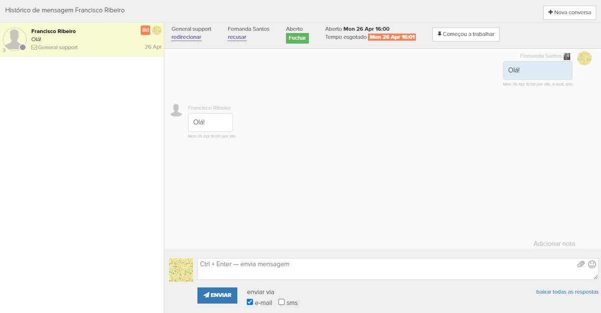The image size is (601, 313).
Task: Open the emoji smiley picker
Action: [592, 264]
